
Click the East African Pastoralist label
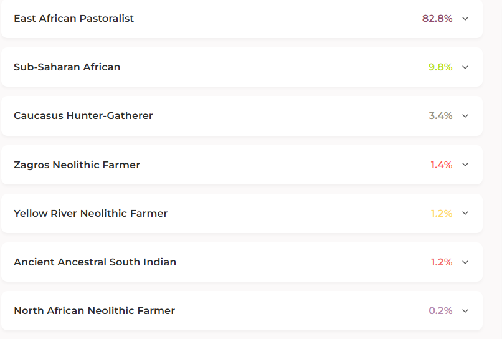coord(73,19)
